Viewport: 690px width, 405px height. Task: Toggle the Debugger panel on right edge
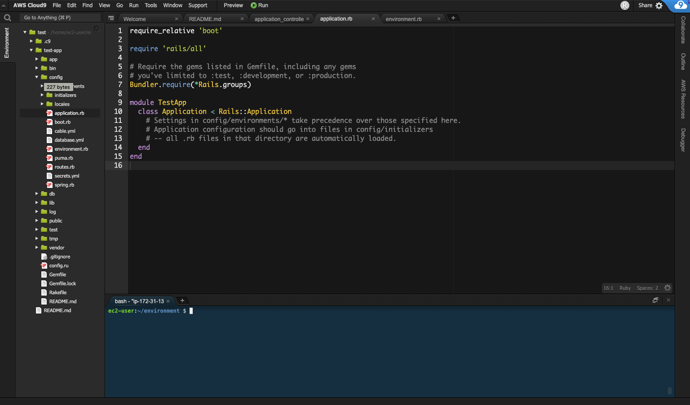[683, 140]
